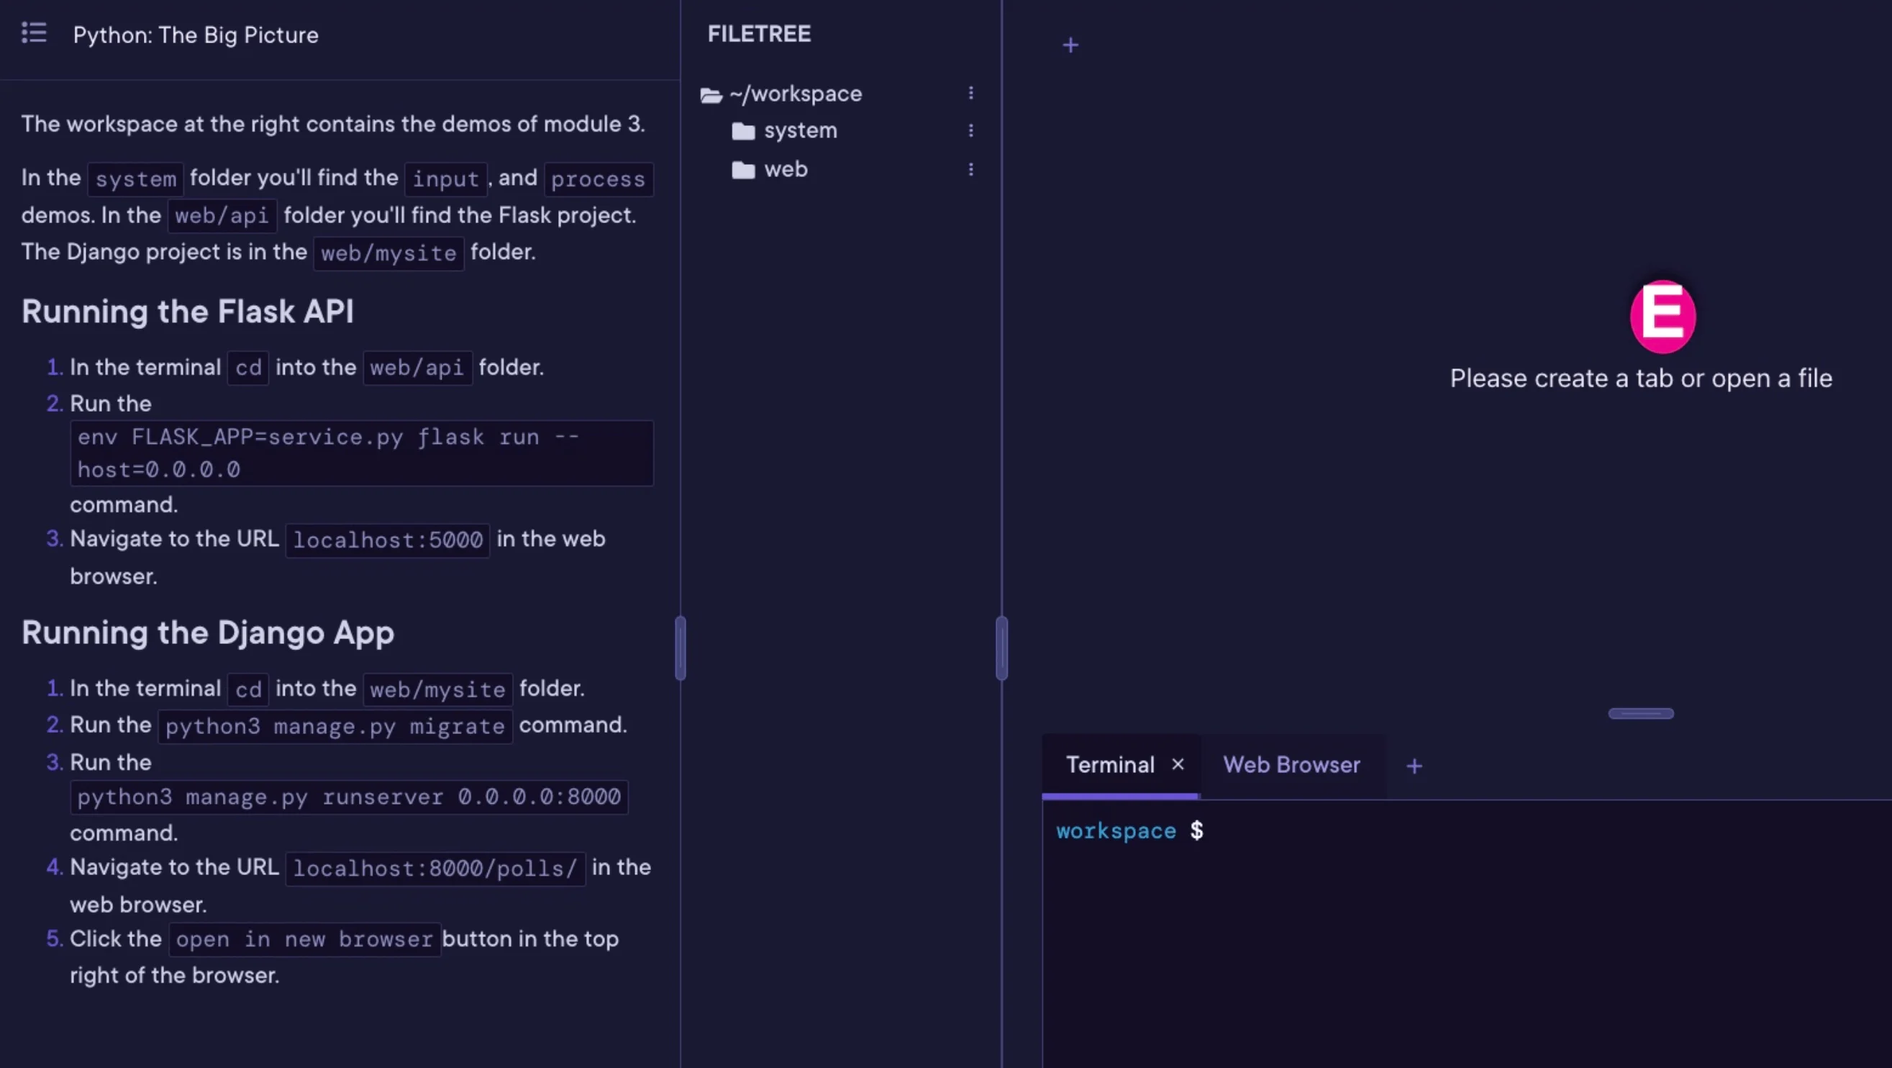Add a new tab next to Web Browser
The height and width of the screenshot is (1068, 1892).
(1414, 766)
